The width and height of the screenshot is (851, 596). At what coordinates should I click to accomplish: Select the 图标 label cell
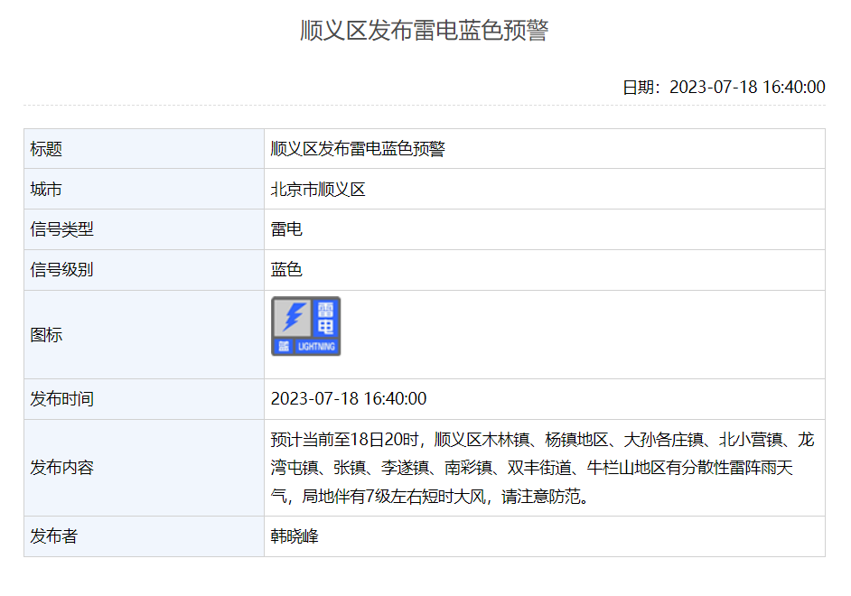pos(47,335)
